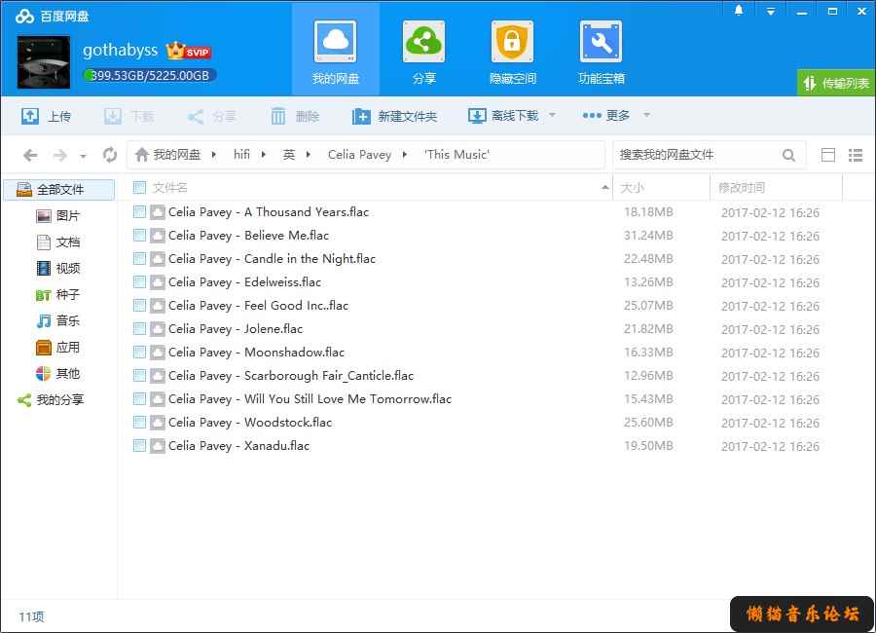The width and height of the screenshot is (876, 633).
Task: Open the 隐藏空间 (Hidden Space) tab
Action: pyautogui.click(x=512, y=52)
